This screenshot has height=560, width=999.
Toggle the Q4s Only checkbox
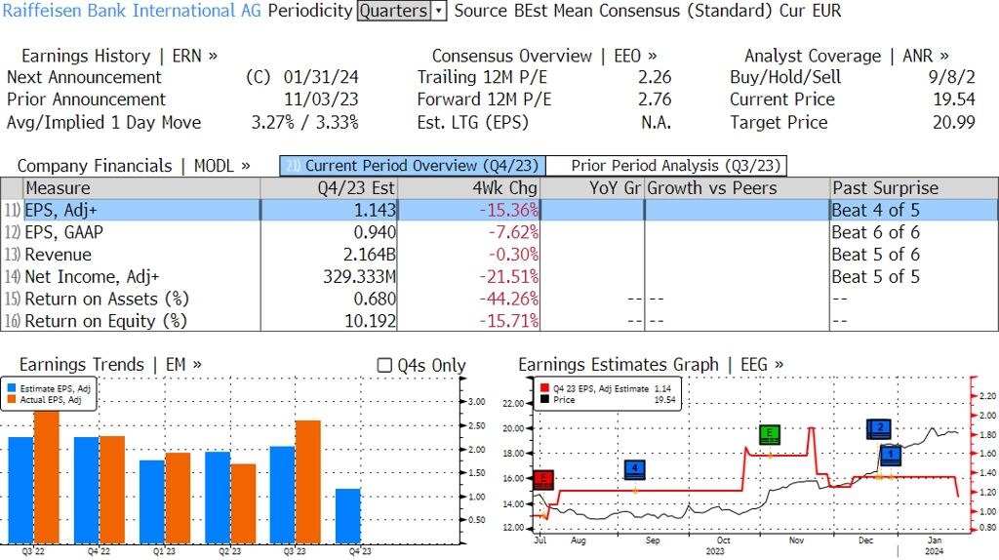pos(384,365)
